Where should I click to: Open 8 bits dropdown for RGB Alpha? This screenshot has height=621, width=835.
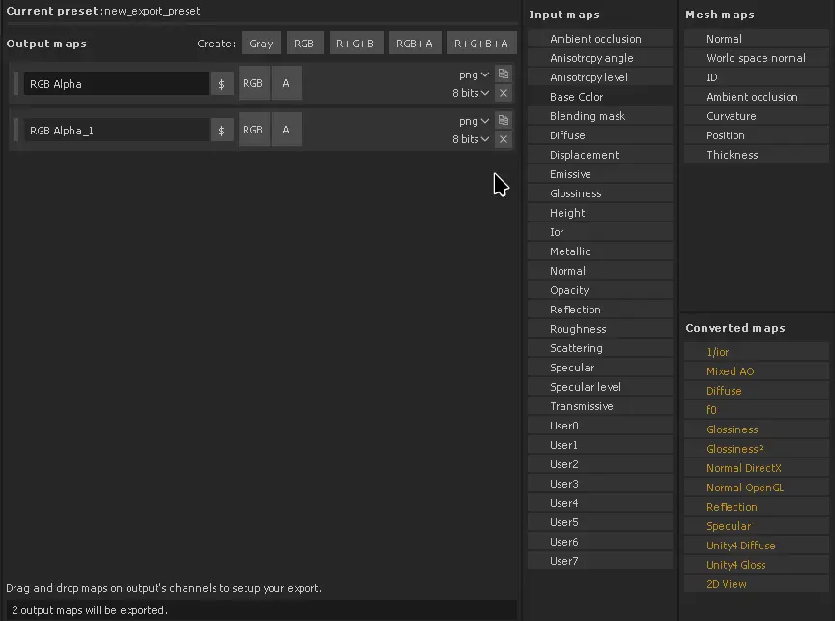471,93
